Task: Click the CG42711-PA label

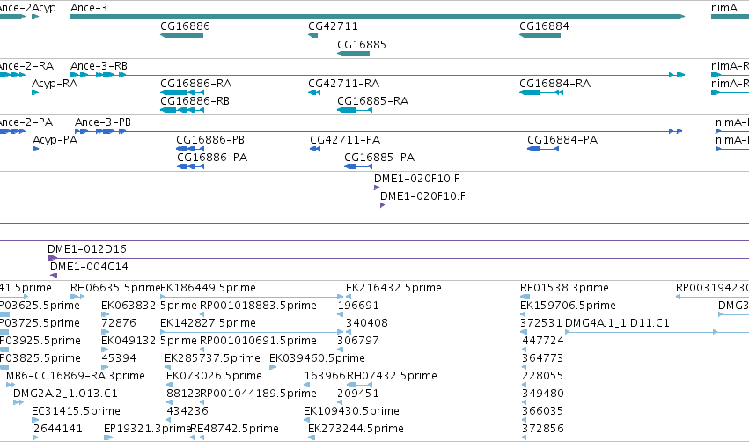Action: click(345, 140)
